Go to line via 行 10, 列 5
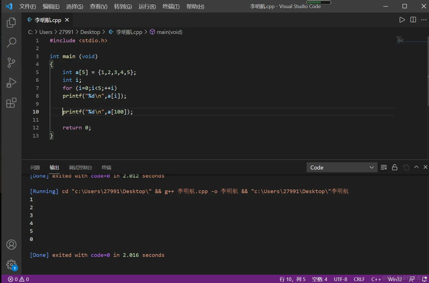This screenshot has height=283, width=429. pos(292,279)
